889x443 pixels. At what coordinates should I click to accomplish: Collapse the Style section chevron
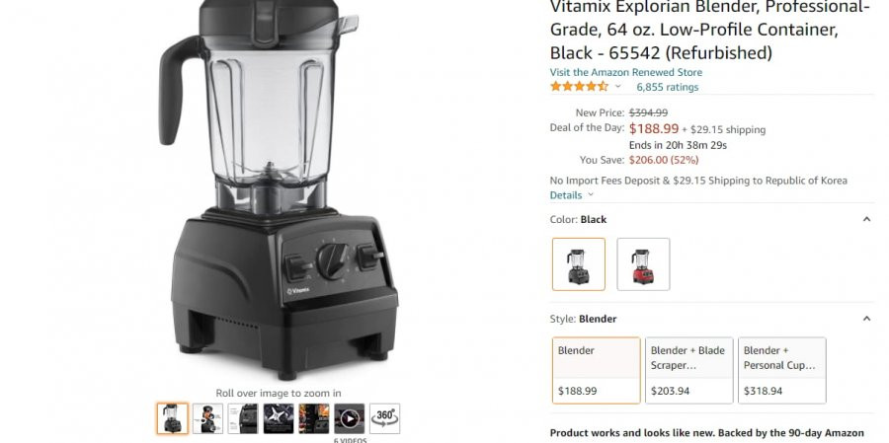coord(866,319)
